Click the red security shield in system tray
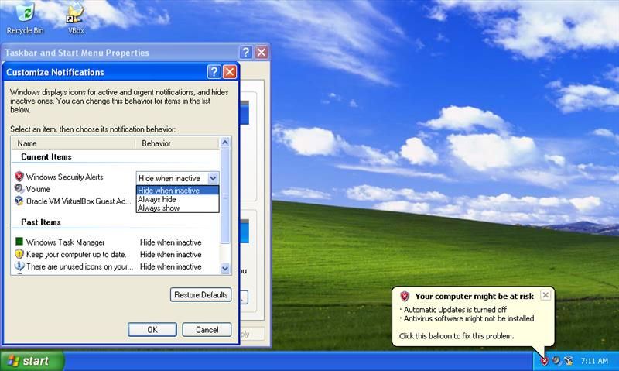619x371 pixels. coord(545,361)
